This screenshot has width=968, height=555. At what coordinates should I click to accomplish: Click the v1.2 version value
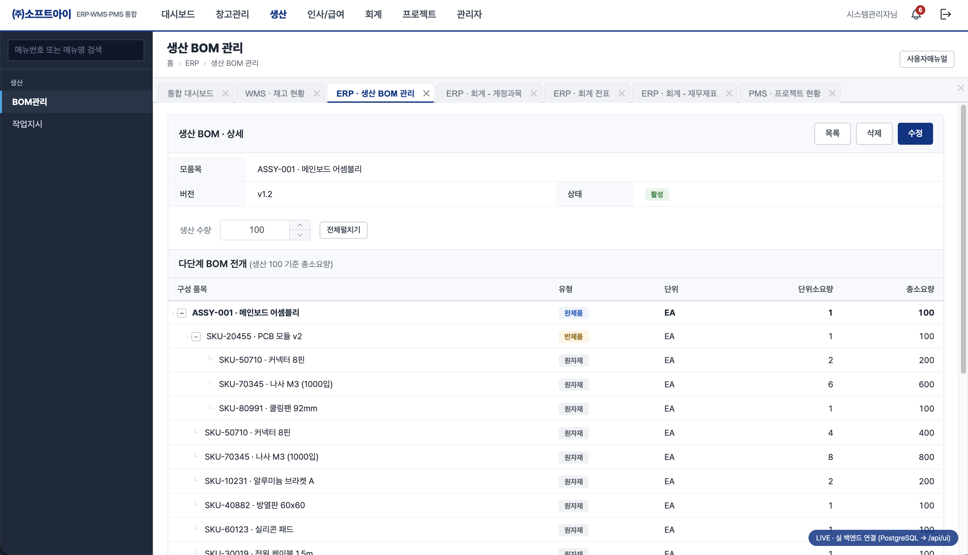click(x=265, y=194)
